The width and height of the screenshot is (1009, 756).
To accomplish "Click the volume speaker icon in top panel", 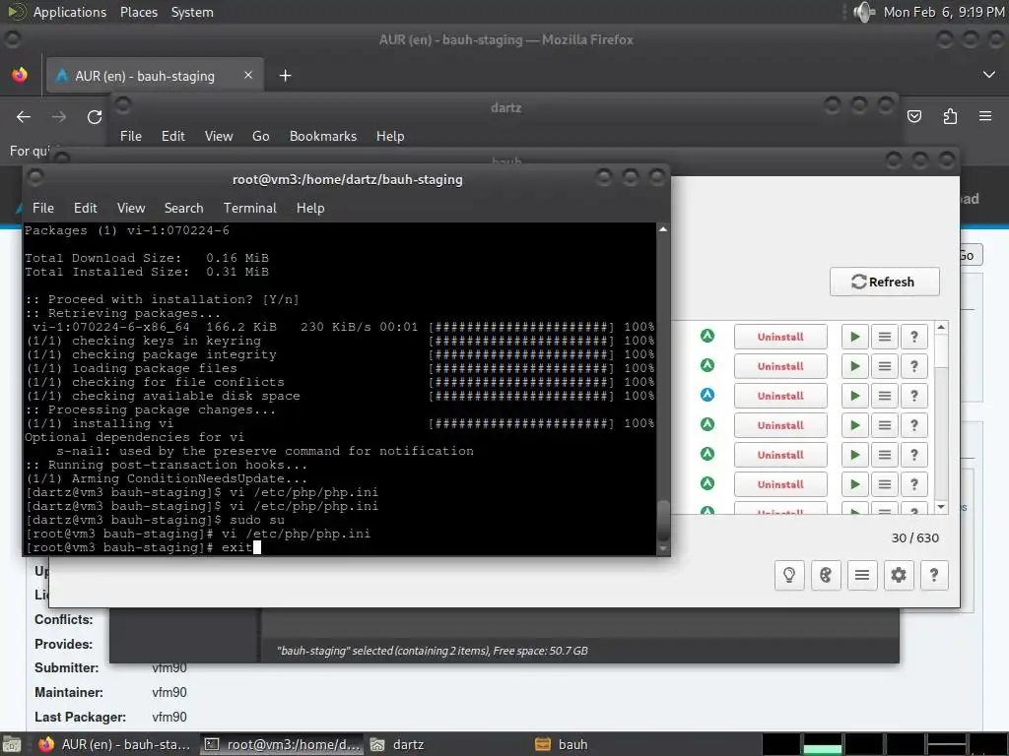I will pyautogui.click(x=863, y=12).
